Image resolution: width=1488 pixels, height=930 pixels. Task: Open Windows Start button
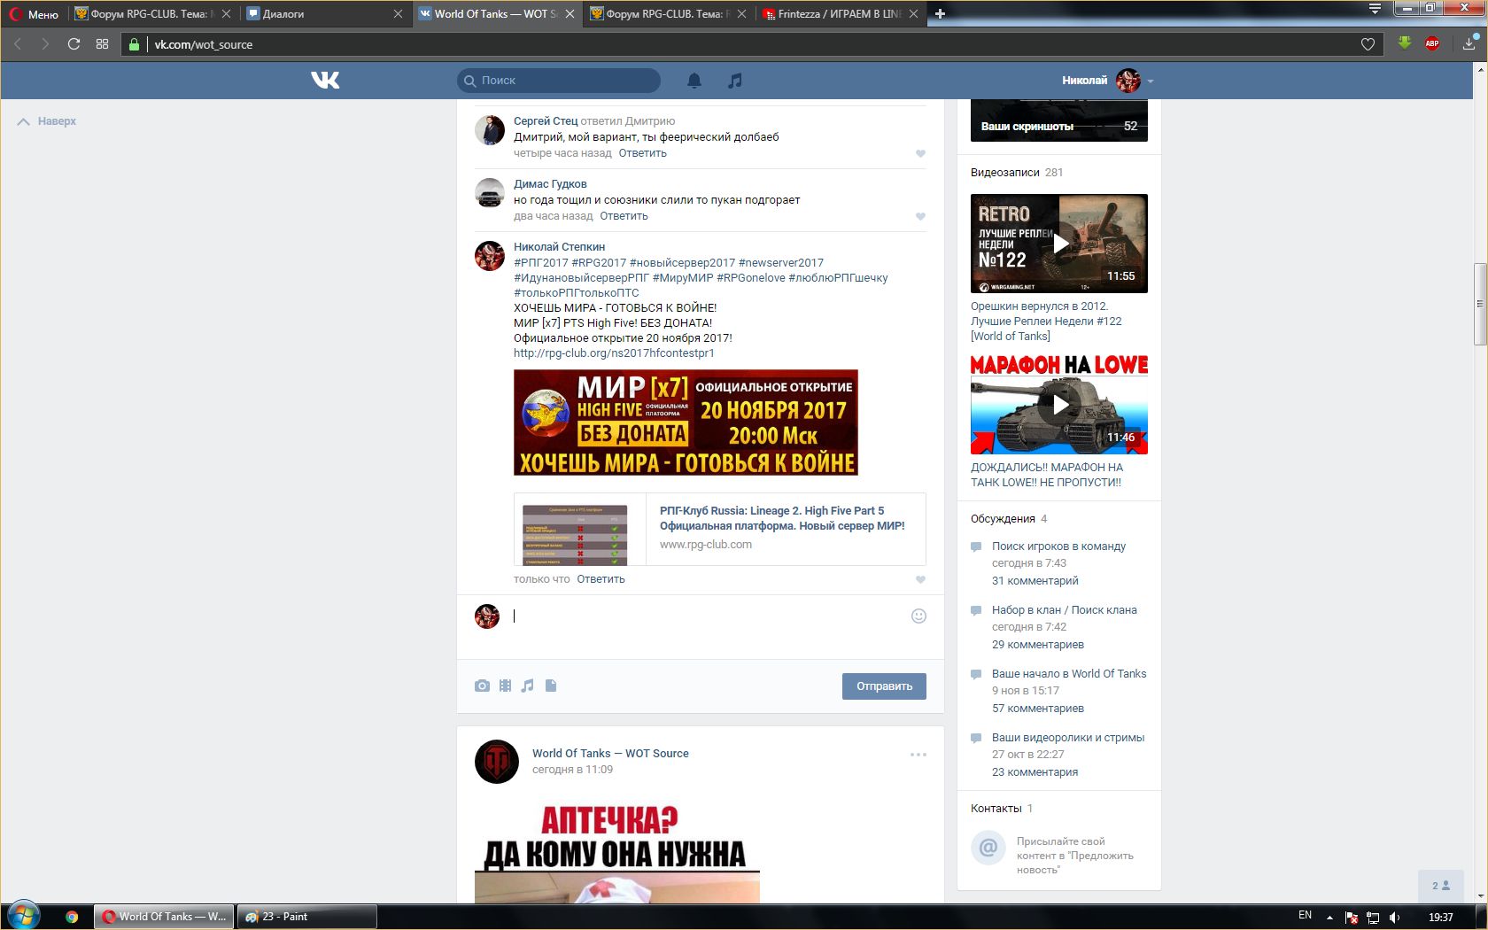(24, 916)
